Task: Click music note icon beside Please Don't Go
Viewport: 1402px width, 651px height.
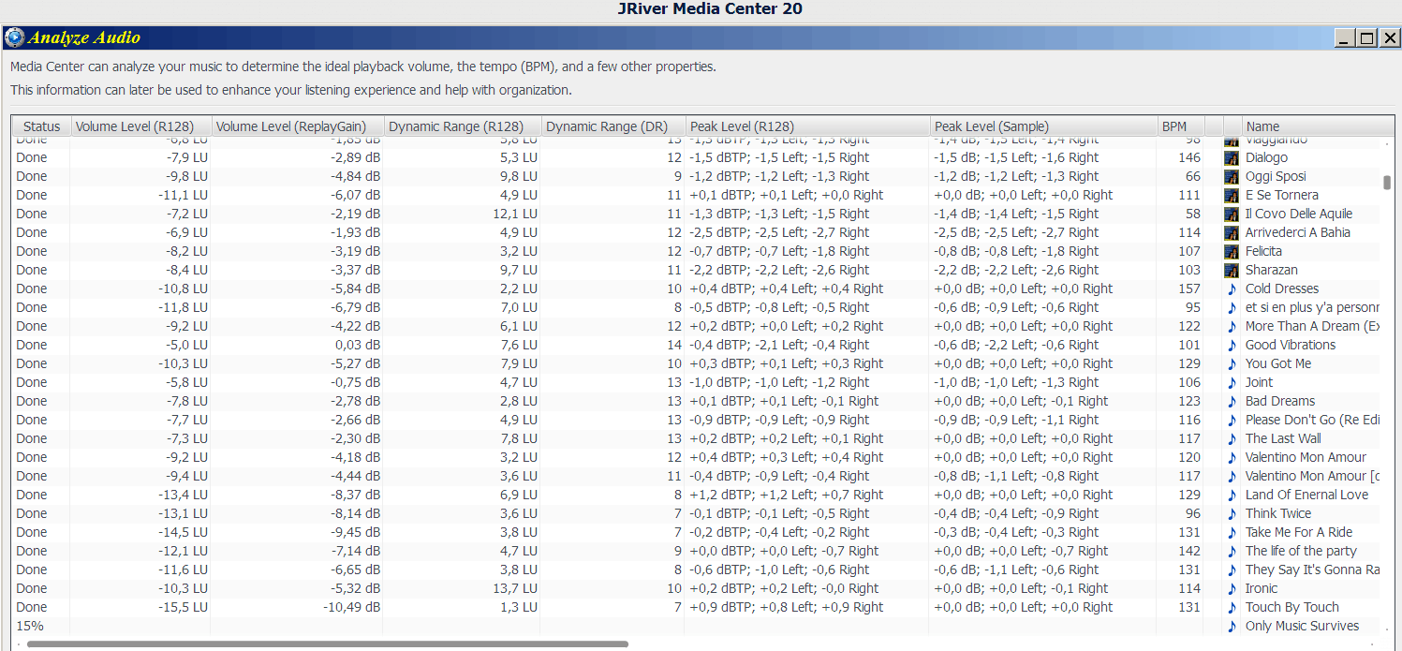Action: (x=1232, y=420)
